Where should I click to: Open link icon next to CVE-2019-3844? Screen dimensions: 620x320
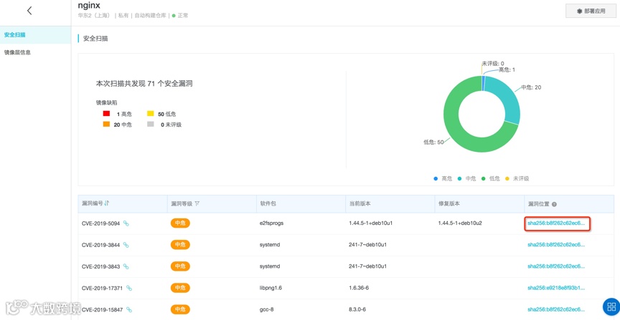[126, 245]
